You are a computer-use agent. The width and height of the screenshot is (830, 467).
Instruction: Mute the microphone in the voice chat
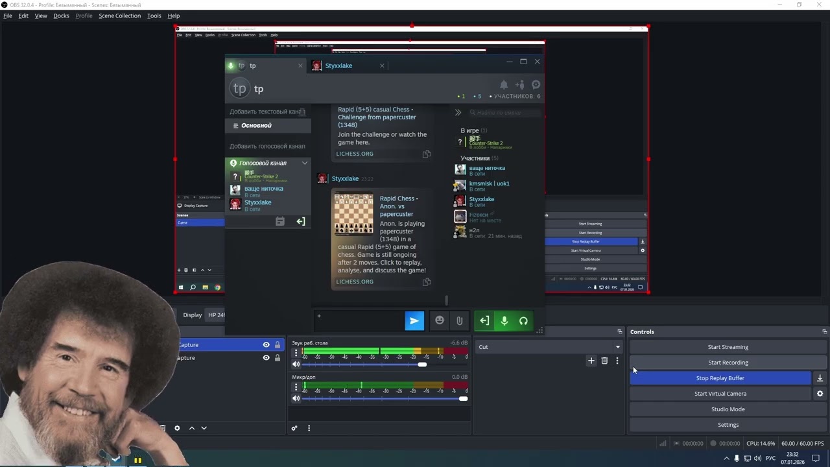click(504, 320)
